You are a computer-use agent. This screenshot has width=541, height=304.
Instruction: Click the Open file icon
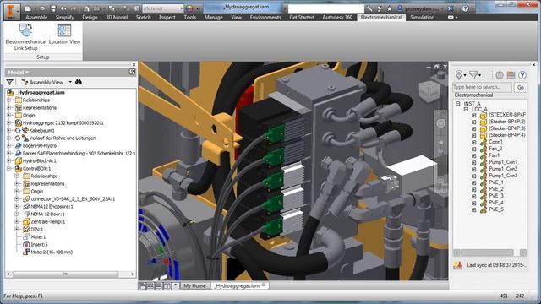click(42, 8)
